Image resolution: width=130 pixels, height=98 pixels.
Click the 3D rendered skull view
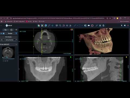click(x=102, y=41)
